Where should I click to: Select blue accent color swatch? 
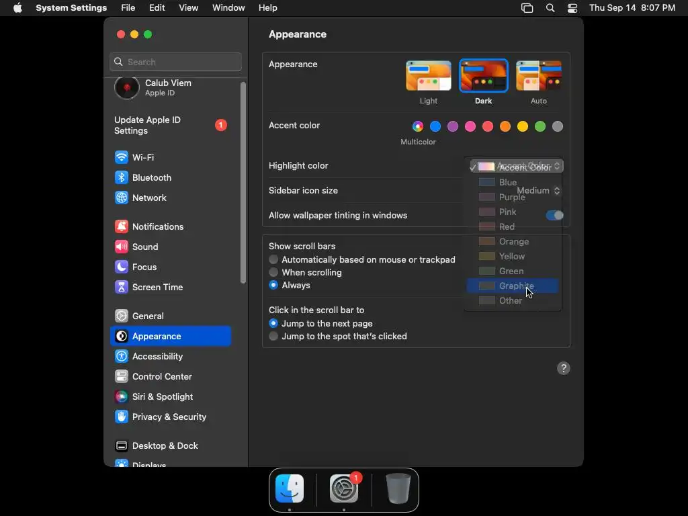[435, 126]
